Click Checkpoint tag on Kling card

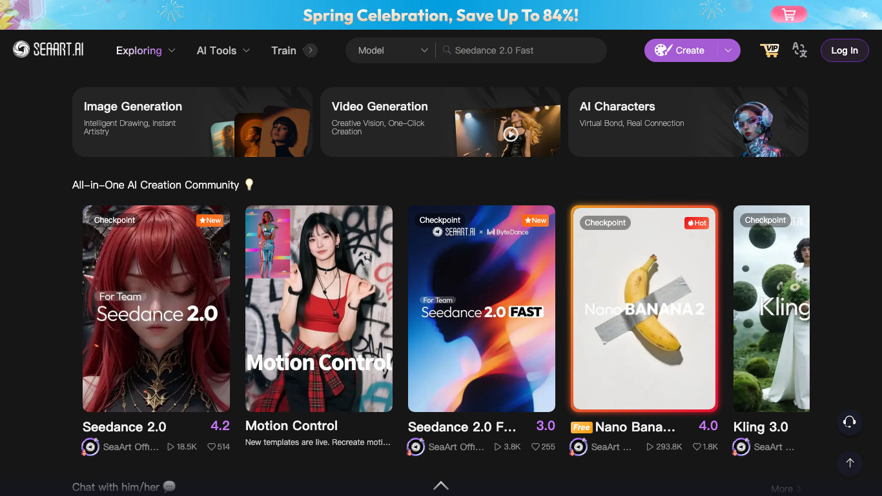(765, 220)
